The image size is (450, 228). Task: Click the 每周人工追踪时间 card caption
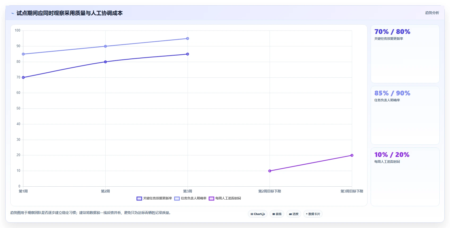pos(387,162)
